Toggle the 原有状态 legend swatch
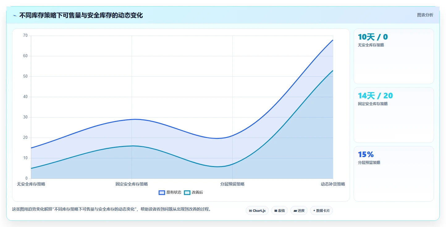Viewport: 446px width, 227px height. point(162,192)
